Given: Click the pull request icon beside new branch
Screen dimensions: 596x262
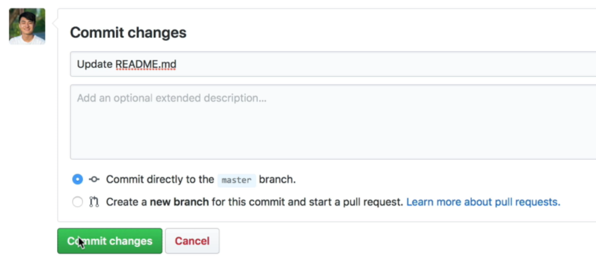Looking at the screenshot, I should pos(94,202).
